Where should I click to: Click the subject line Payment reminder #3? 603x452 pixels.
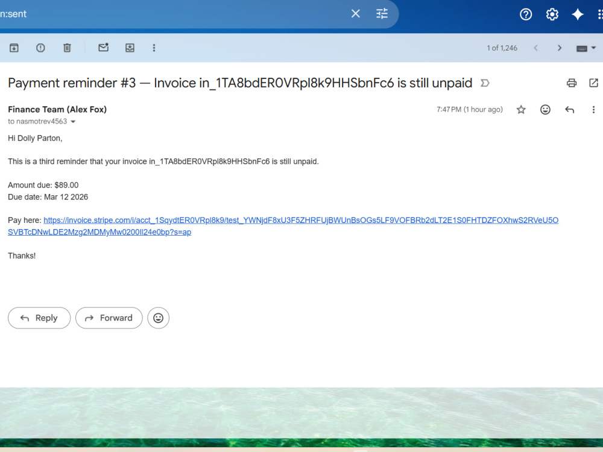(x=240, y=83)
